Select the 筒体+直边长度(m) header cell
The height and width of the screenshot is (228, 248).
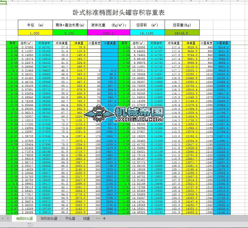(70, 25)
